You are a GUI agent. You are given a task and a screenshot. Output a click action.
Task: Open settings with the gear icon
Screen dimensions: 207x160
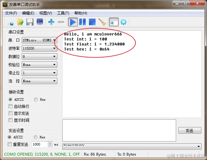124,22
